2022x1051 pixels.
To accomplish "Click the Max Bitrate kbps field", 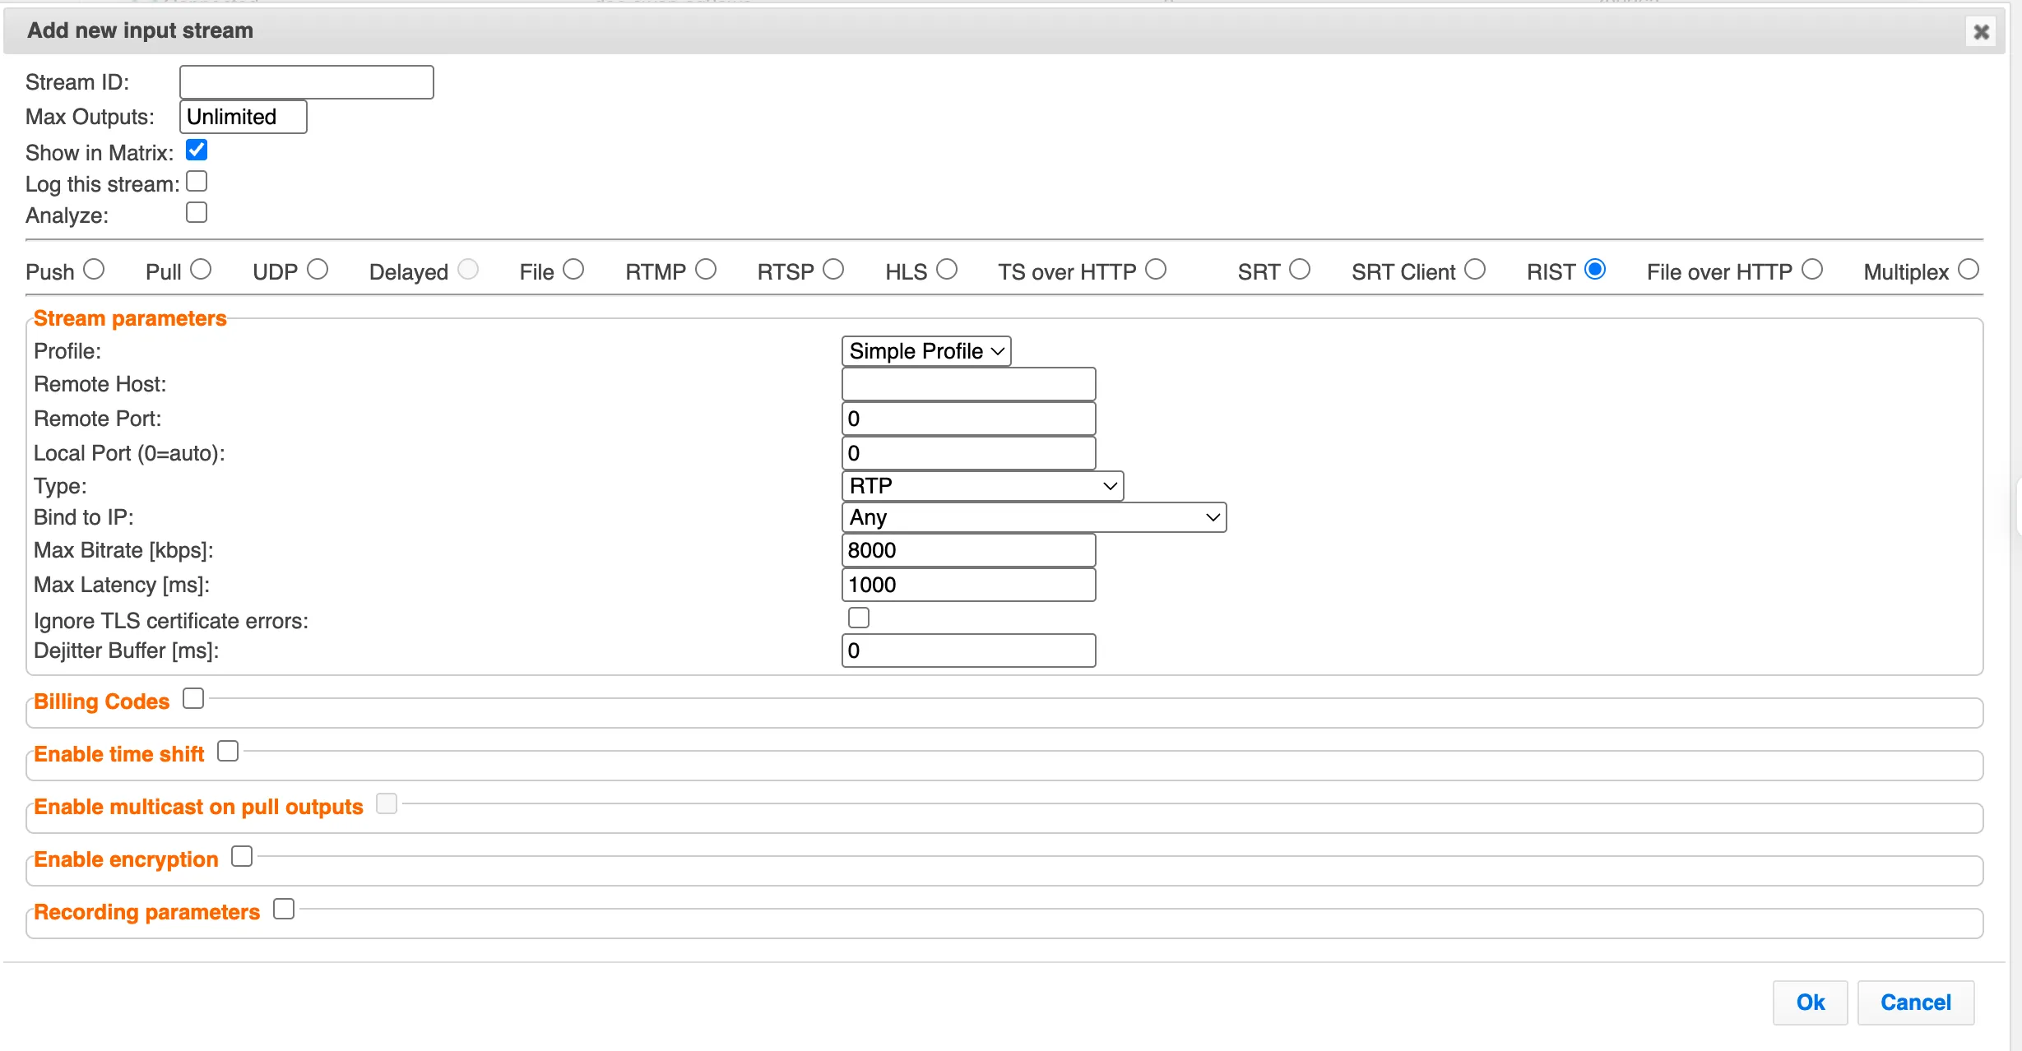I will [969, 550].
